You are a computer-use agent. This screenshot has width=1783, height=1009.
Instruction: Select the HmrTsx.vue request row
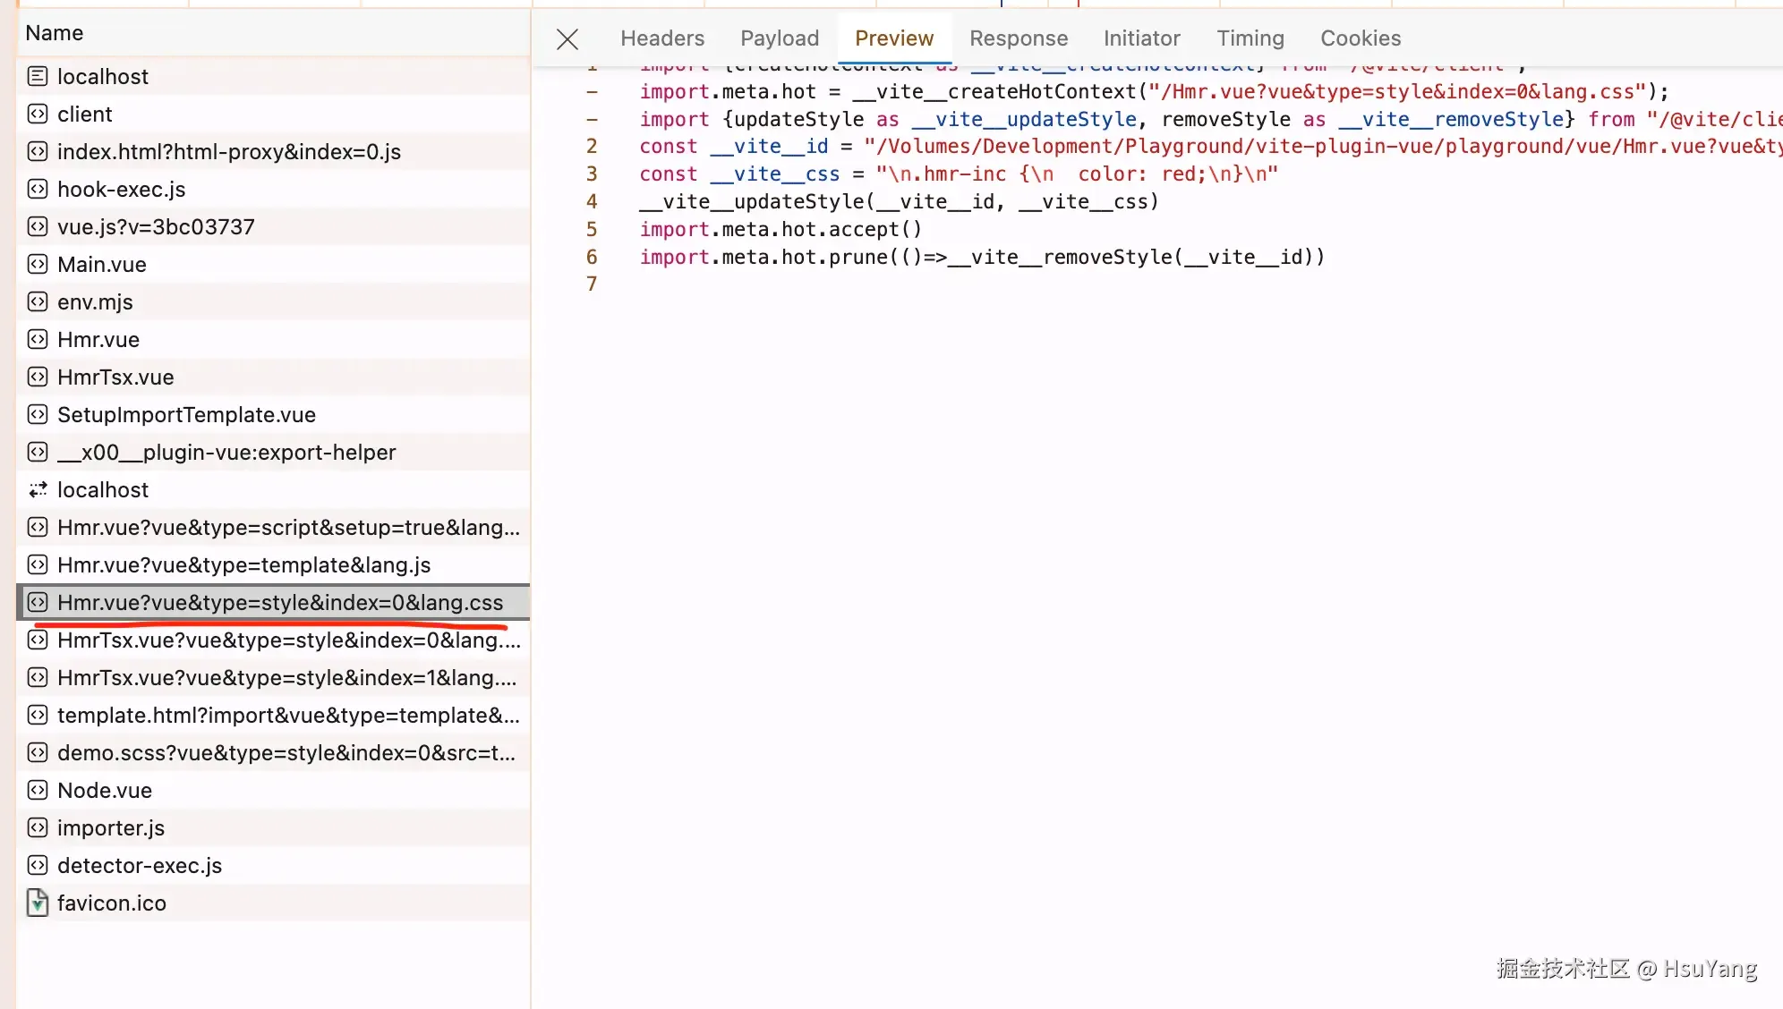[273, 377]
